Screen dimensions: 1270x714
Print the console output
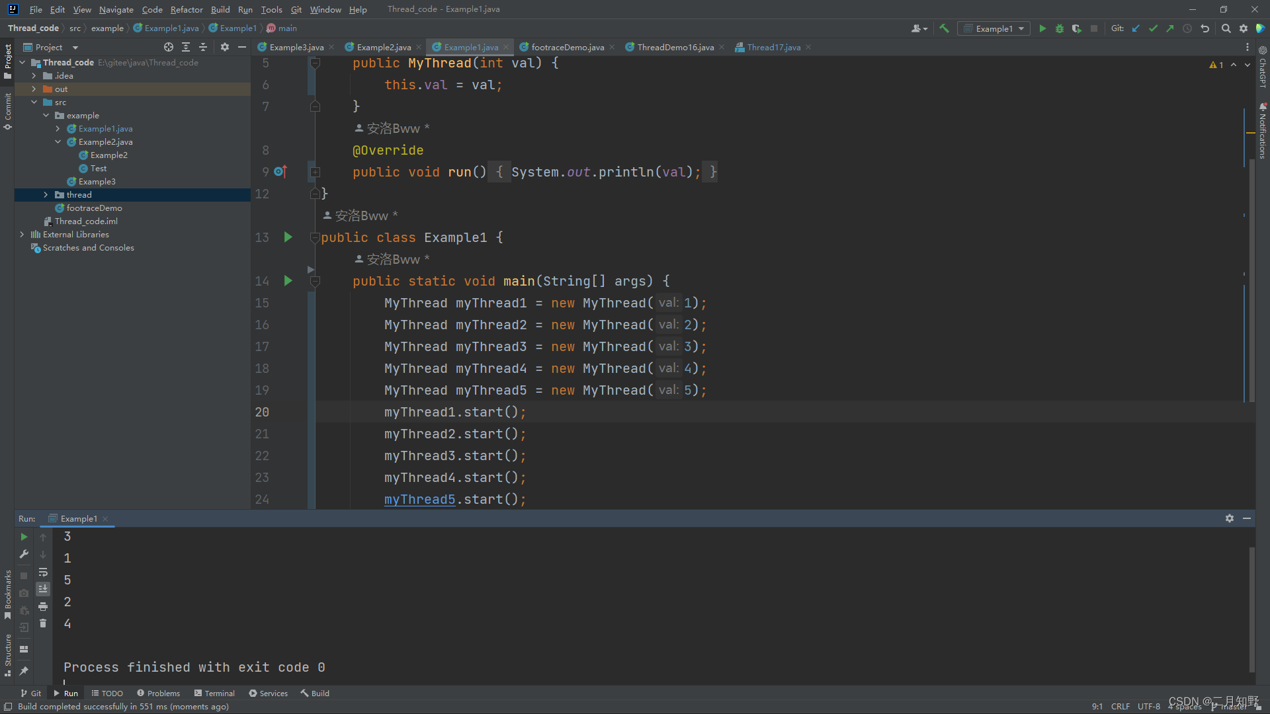(43, 606)
